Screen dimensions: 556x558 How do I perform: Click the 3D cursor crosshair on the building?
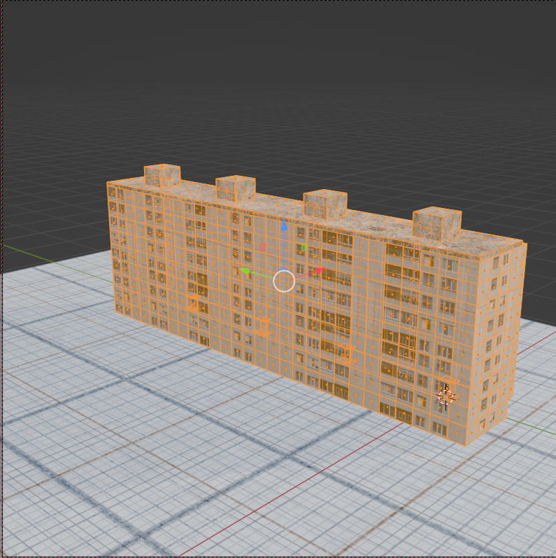pos(445,397)
